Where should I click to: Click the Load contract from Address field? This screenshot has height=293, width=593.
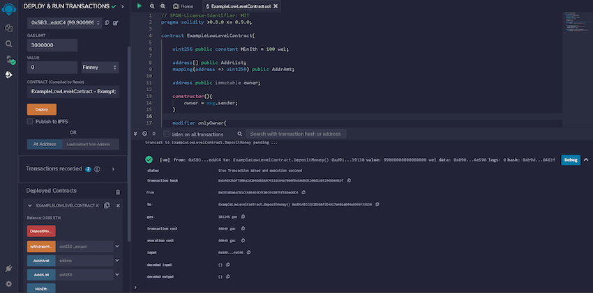pos(91,144)
